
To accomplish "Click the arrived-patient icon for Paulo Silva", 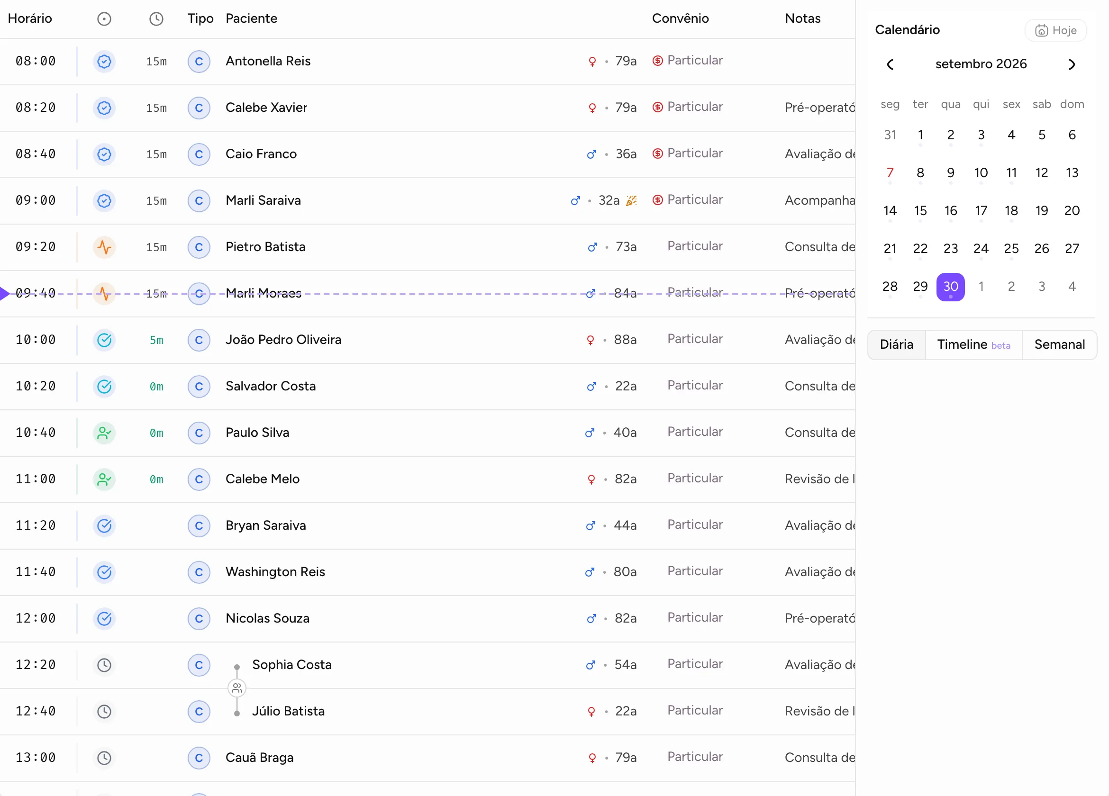I will pyautogui.click(x=104, y=433).
